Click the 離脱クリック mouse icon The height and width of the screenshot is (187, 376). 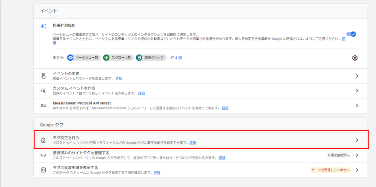[139, 58]
